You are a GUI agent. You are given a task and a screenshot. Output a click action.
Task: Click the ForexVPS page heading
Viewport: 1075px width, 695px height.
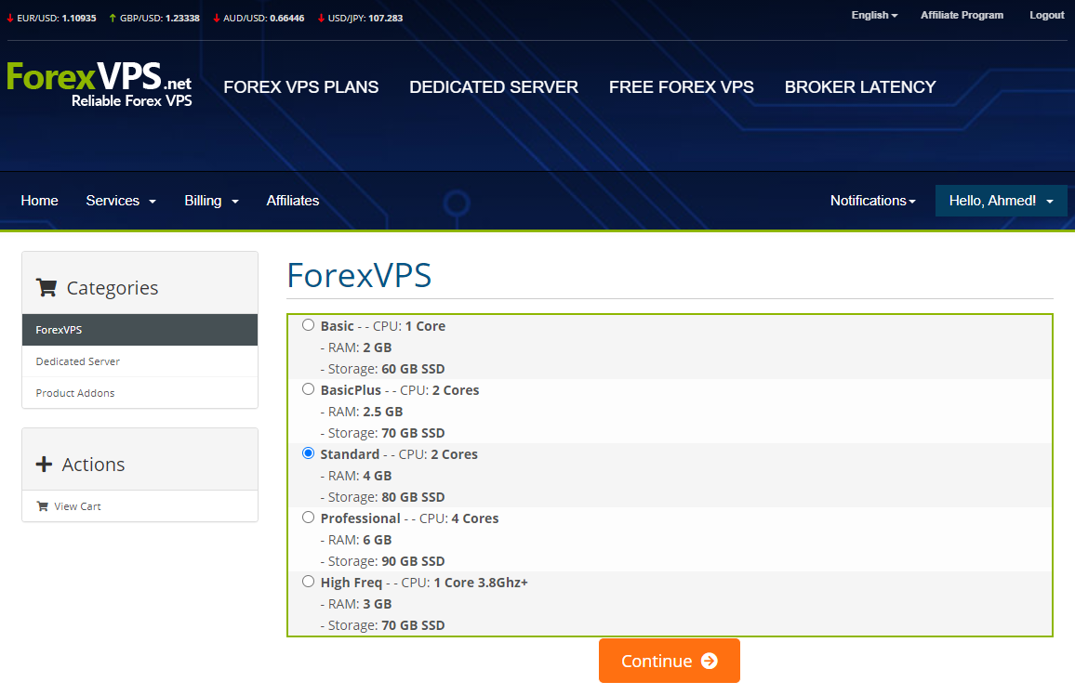tap(359, 275)
